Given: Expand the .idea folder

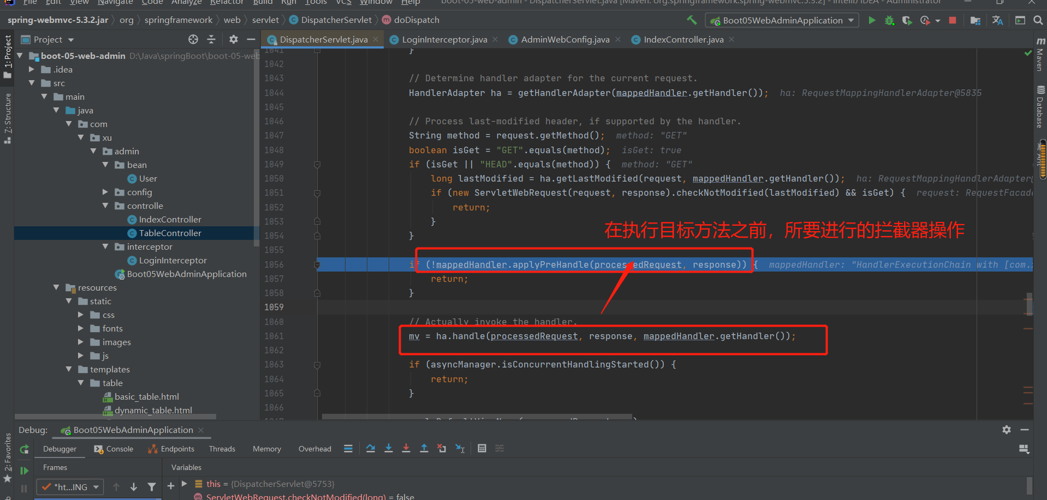Looking at the screenshot, I should (x=32, y=69).
